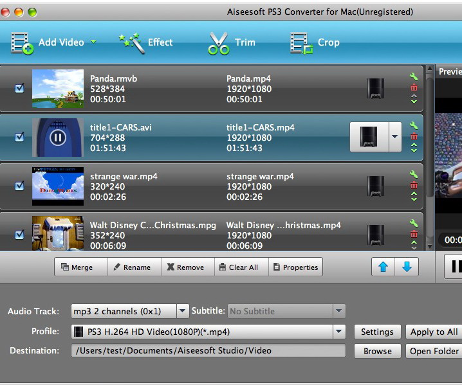The image size is (462, 385).
Task: Uncheck the Walt Disney Christmas.mpg checkbox
Action: 19,235
